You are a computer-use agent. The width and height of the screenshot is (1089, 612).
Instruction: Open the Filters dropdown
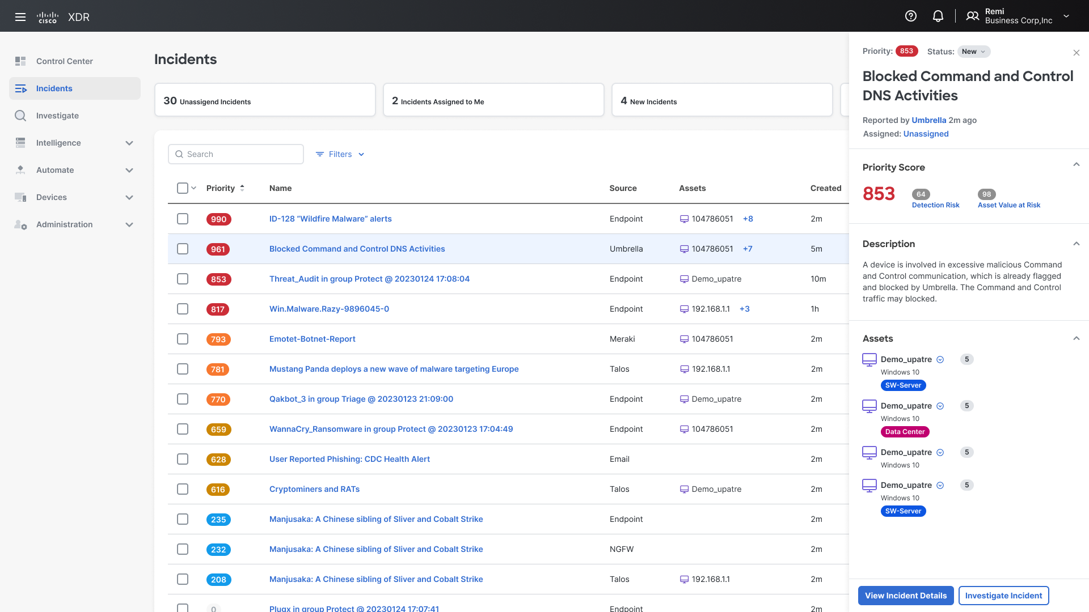pyautogui.click(x=340, y=154)
